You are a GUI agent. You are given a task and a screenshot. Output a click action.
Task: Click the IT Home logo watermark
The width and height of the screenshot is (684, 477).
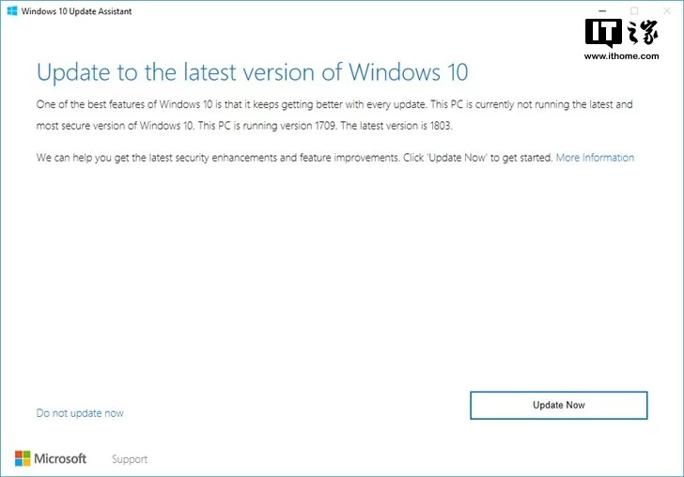coord(622,33)
